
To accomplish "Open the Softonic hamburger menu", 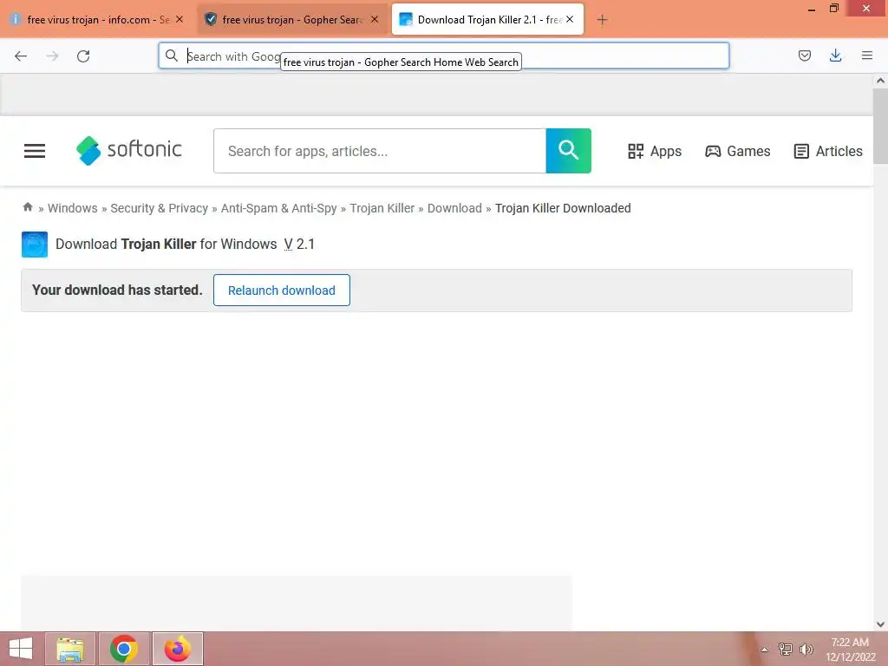I will pyautogui.click(x=35, y=151).
